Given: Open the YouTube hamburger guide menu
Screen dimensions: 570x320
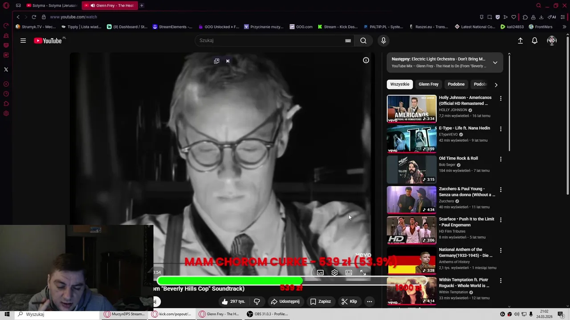Looking at the screenshot, I should (23, 40).
